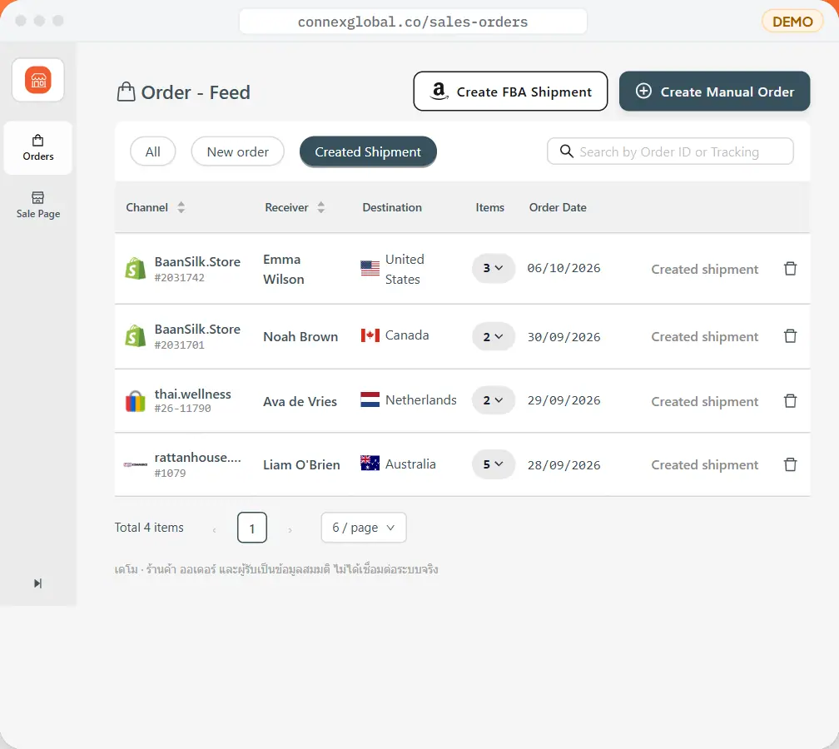Screen dimensions: 839x749
Task: Click the order date 29/09/2026
Action: point(564,400)
